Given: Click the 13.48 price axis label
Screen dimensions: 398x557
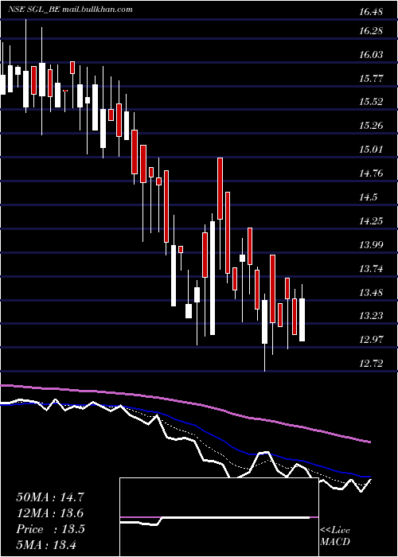Looking at the screenshot, I should click(371, 293).
